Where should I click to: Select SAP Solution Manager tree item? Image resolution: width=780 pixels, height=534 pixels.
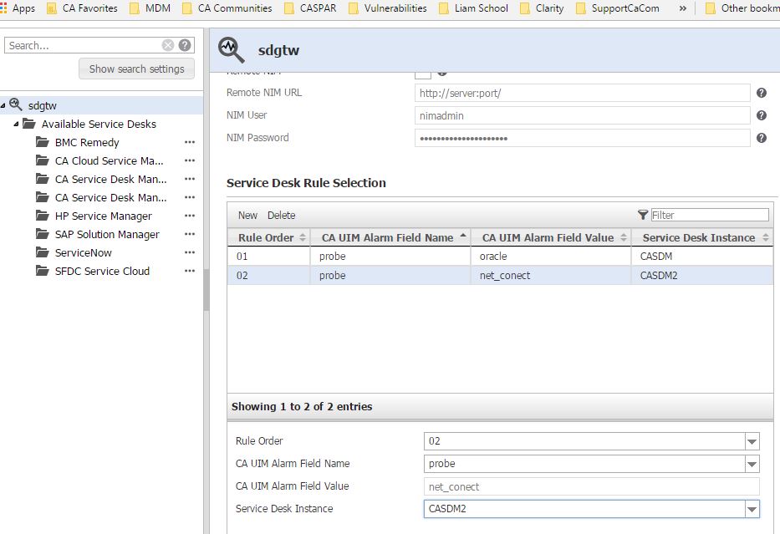pyautogui.click(x=107, y=234)
